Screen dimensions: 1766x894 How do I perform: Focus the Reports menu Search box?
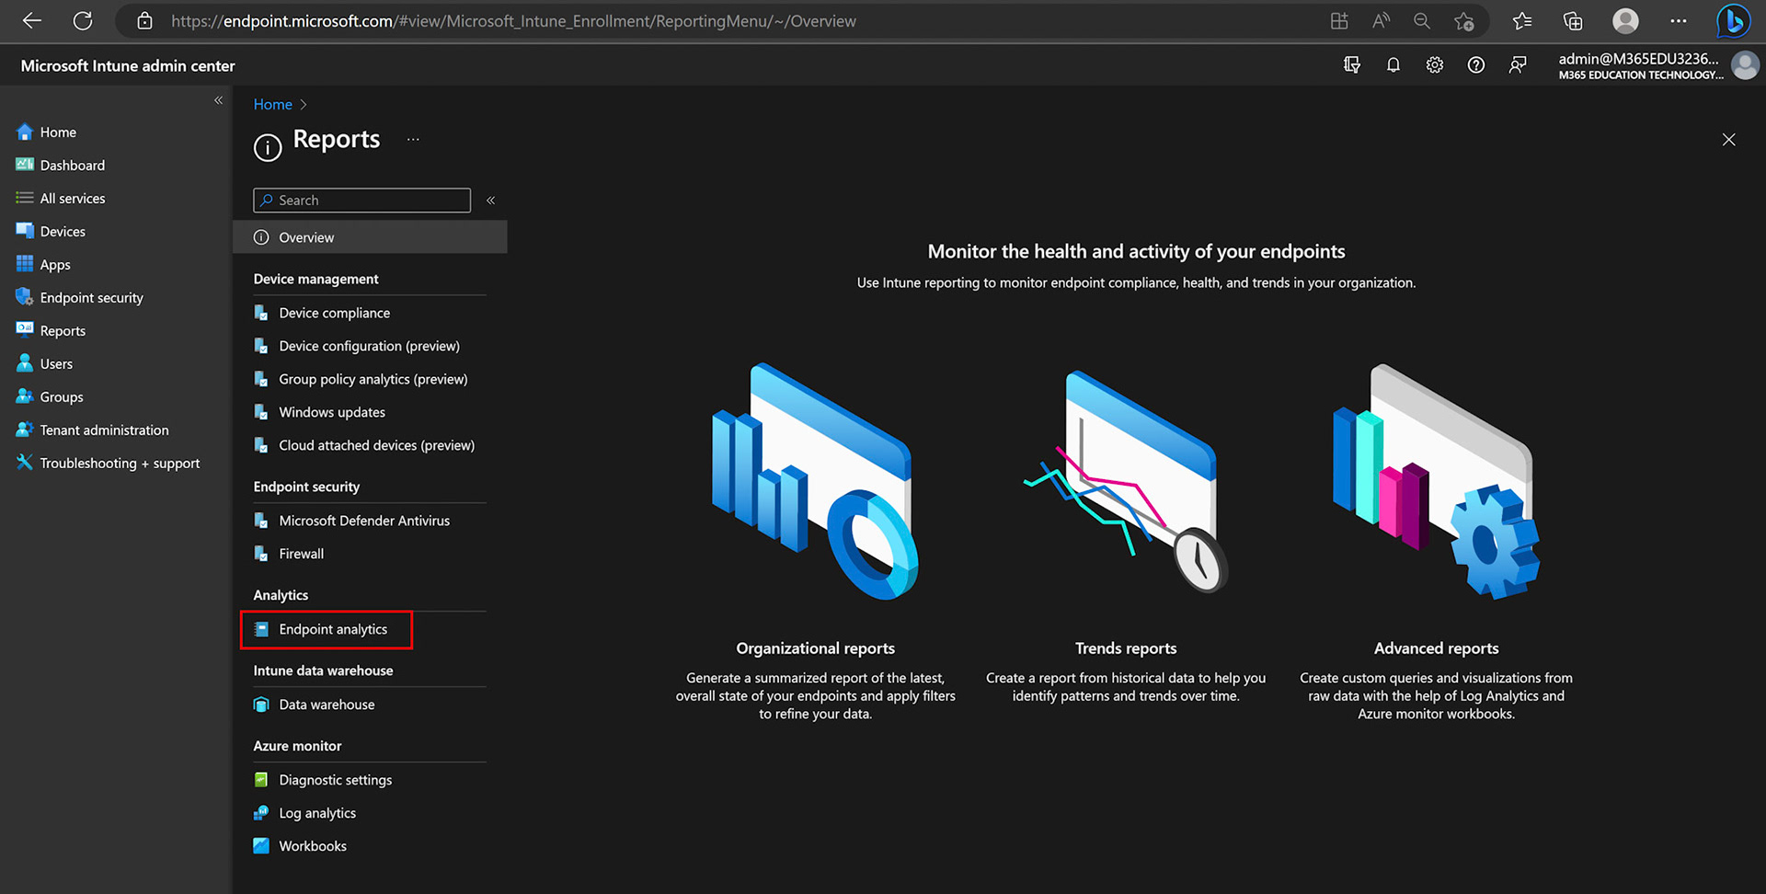pyautogui.click(x=361, y=200)
